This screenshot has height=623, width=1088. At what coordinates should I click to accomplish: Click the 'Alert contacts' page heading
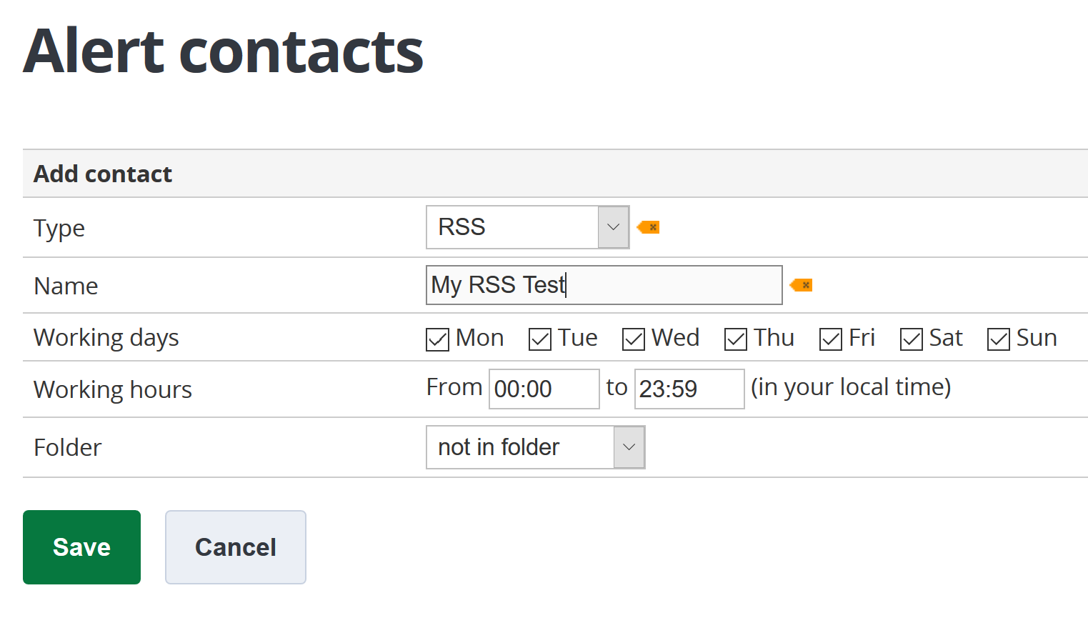(224, 51)
